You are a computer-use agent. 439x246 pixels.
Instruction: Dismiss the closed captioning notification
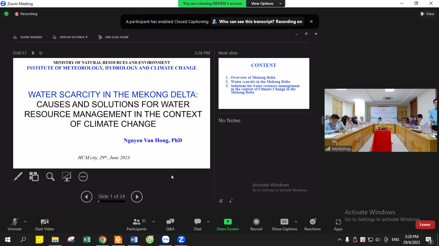[x=311, y=22]
